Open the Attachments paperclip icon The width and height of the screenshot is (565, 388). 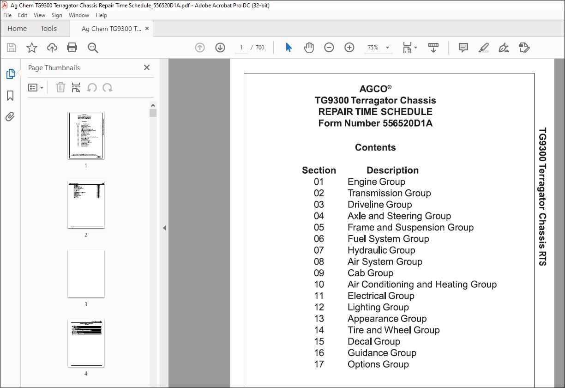(10, 116)
